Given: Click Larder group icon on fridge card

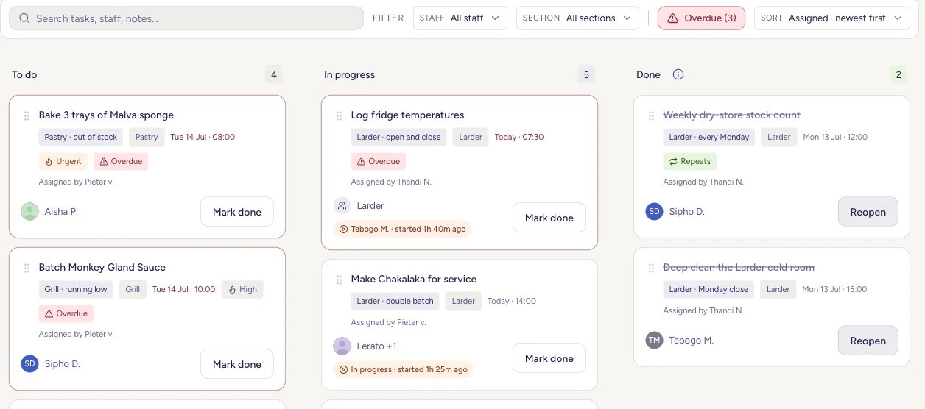Looking at the screenshot, I should (x=342, y=206).
